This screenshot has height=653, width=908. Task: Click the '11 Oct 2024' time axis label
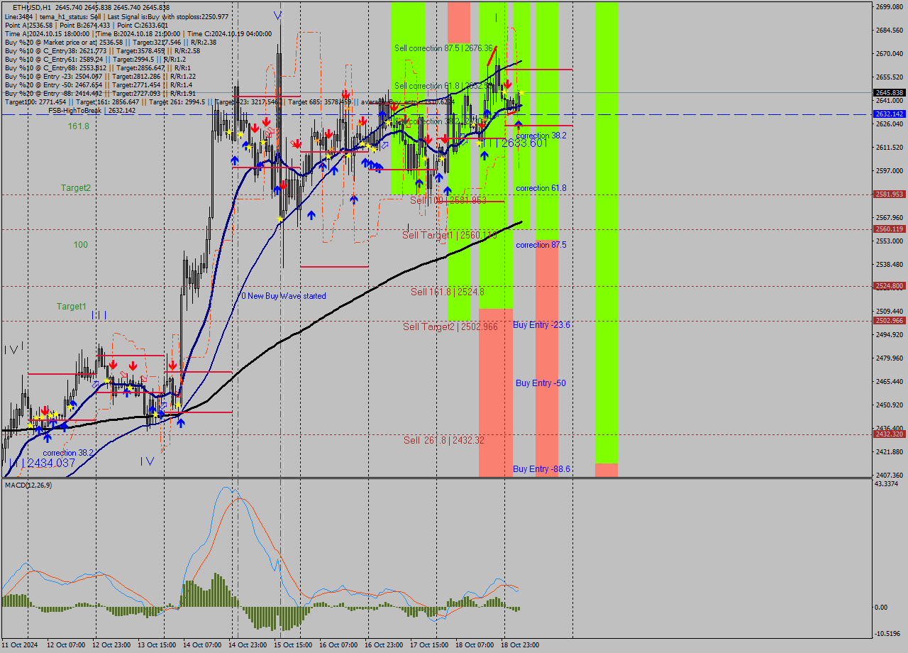tap(19, 645)
